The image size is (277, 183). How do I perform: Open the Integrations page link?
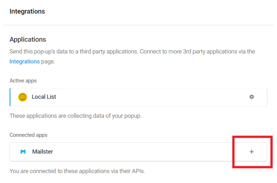point(25,61)
